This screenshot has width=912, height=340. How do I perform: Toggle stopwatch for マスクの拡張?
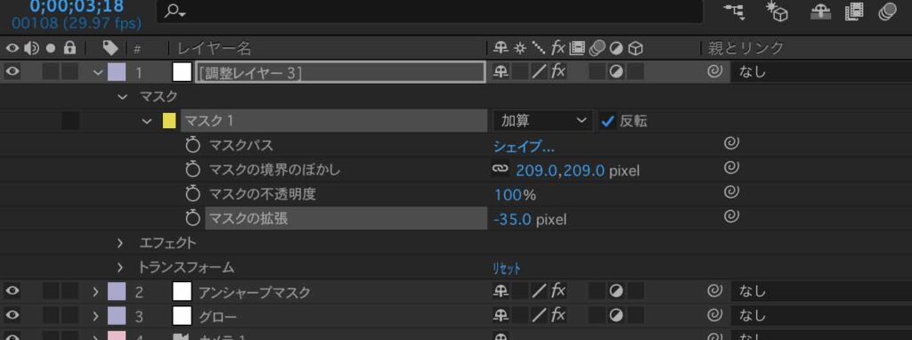(x=192, y=218)
